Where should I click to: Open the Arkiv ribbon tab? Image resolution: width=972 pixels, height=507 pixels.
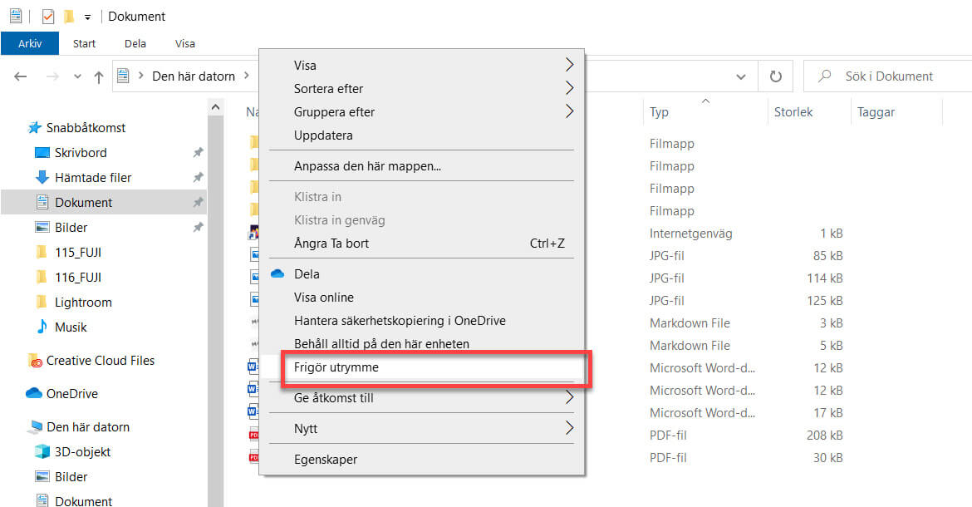30,43
